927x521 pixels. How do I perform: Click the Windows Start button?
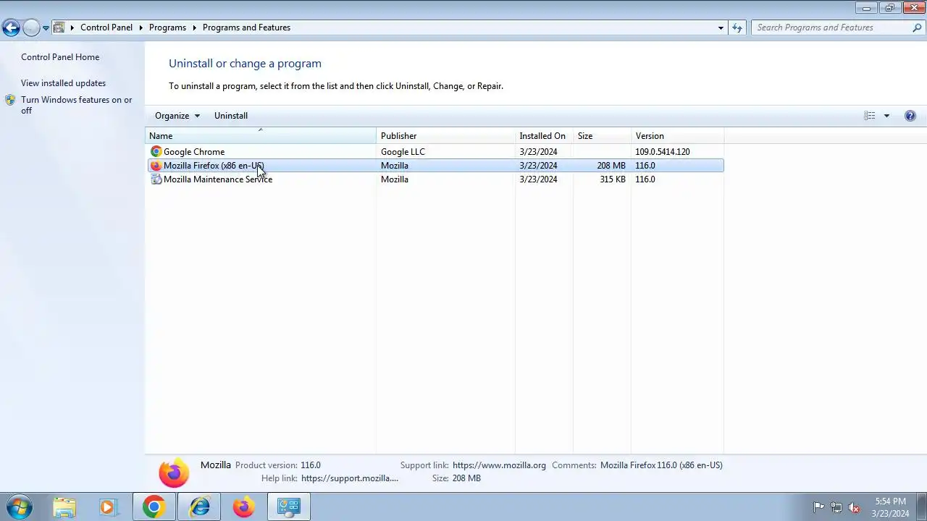tap(19, 507)
